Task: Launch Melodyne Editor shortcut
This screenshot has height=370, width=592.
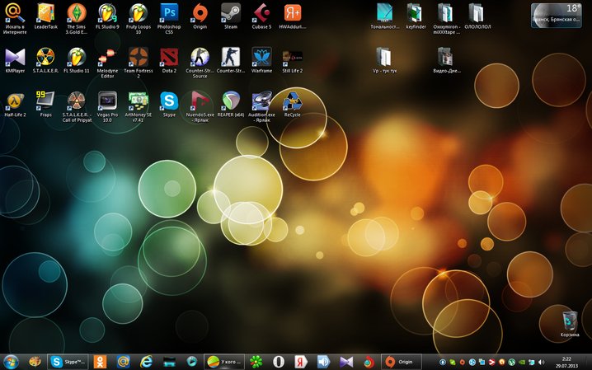Action: click(x=108, y=63)
